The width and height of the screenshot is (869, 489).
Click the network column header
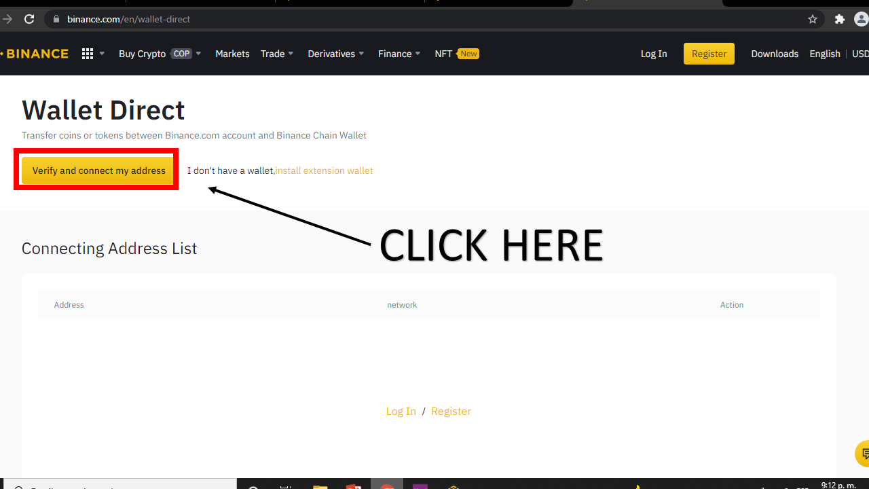click(x=402, y=305)
